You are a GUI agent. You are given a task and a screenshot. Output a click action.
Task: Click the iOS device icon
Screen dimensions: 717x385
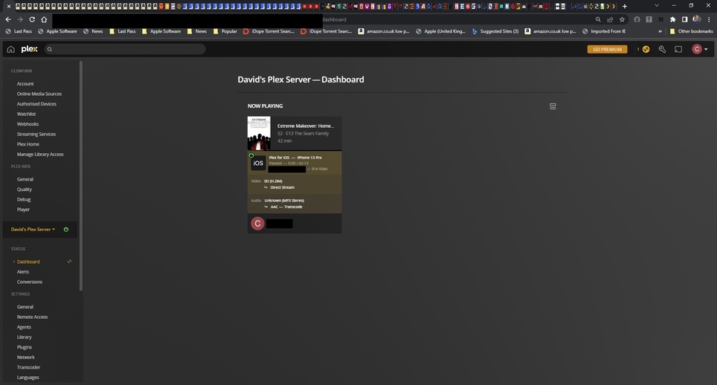258,163
